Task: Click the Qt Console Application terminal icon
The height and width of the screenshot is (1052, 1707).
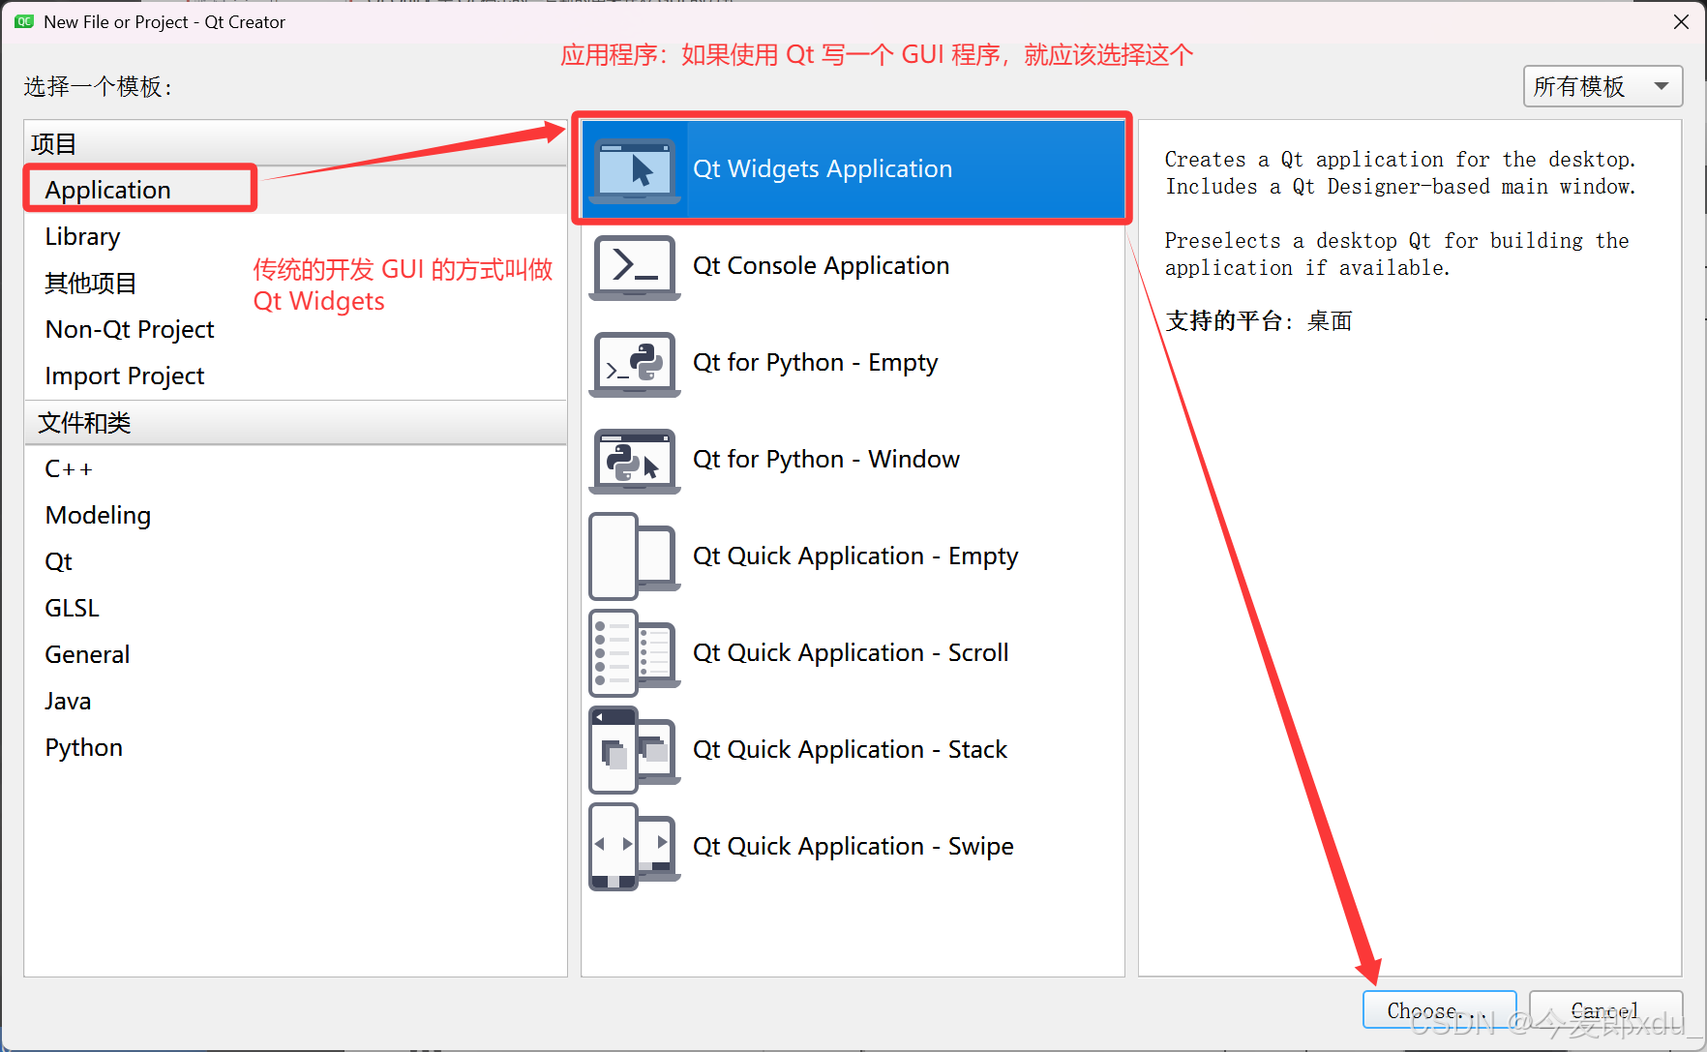Action: click(635, 267)
